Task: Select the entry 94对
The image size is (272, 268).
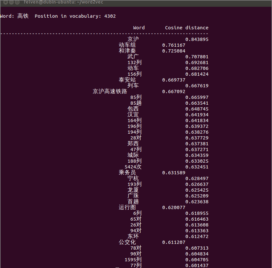Action: click(136, 231)
